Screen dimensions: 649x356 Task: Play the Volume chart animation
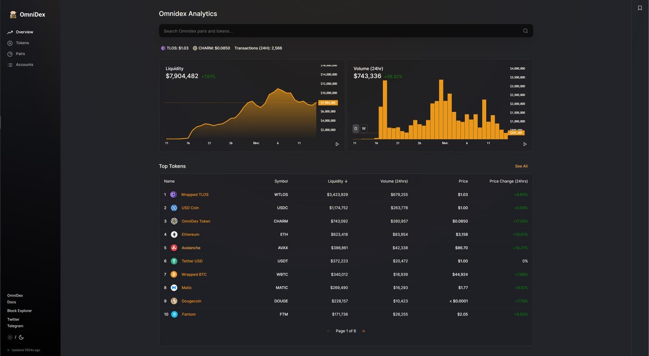525,144
